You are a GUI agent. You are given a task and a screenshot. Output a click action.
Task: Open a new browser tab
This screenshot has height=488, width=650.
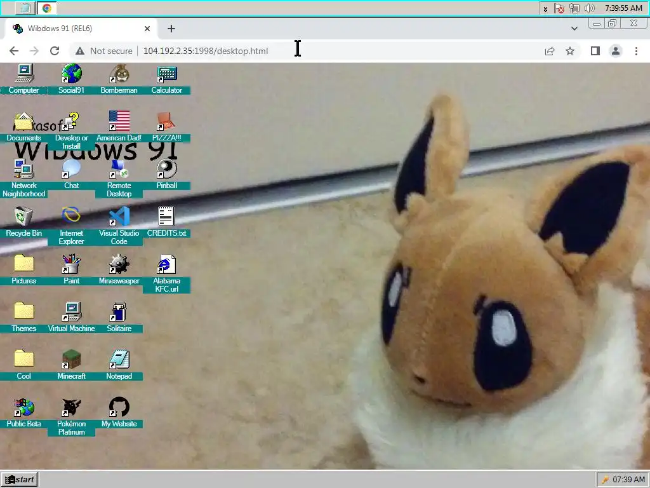[171, 29]
